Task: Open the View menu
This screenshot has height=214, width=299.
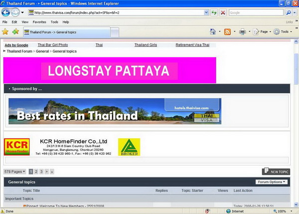Action: coord(25,22)
